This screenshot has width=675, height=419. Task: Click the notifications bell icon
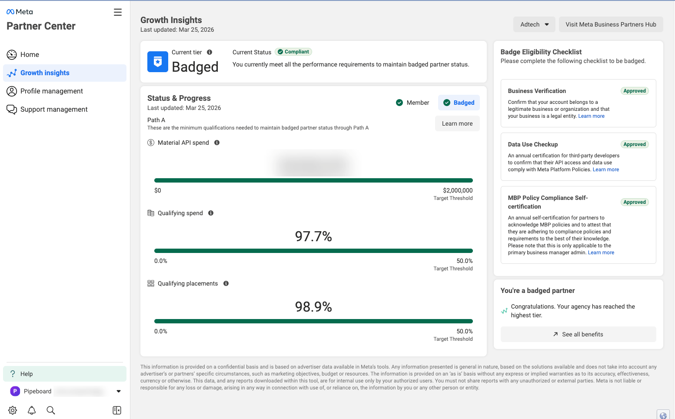click(x=31, y=410)
